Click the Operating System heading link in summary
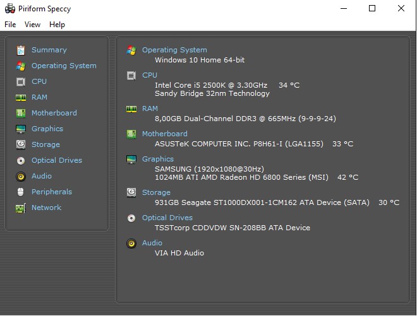Viewport: 417px width, 316px height. 174,50
